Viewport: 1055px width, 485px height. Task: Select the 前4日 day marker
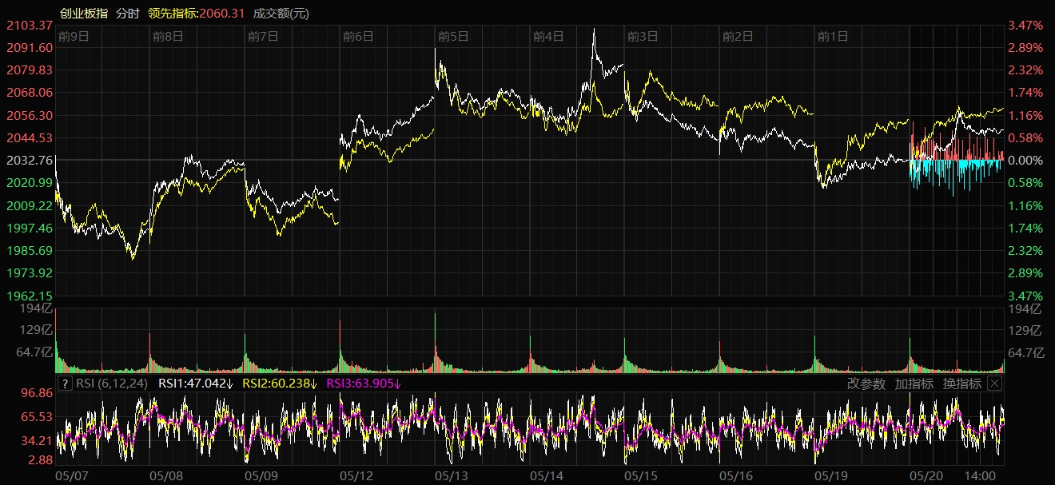pos(548,36)
